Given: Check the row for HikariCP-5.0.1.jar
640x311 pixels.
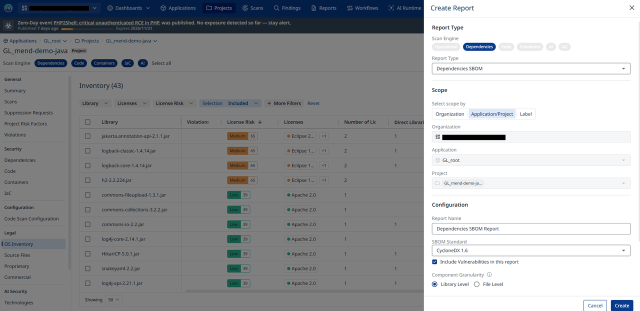Looking at the screenshot, I should pos(88,254).
